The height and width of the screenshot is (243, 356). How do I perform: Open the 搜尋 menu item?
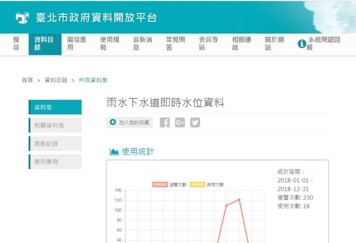16,43
